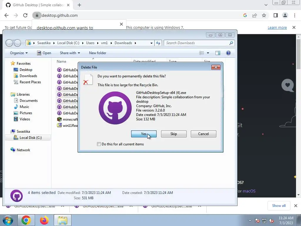Image resolution: width=301 pixels, height=226 pixels.
Task: Toggle the preview pane icon
Action: point(218,53)
